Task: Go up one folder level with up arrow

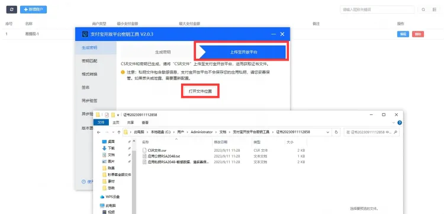Action: pos(118,132)
